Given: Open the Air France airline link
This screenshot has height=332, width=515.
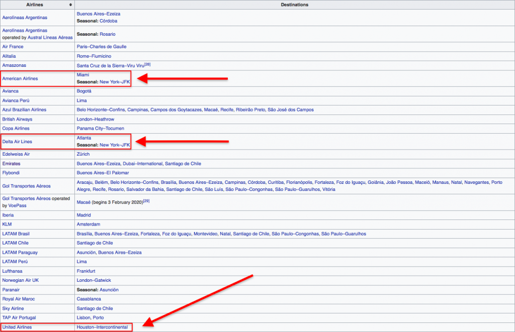Looking at the screenshot, I should point(13,47).
